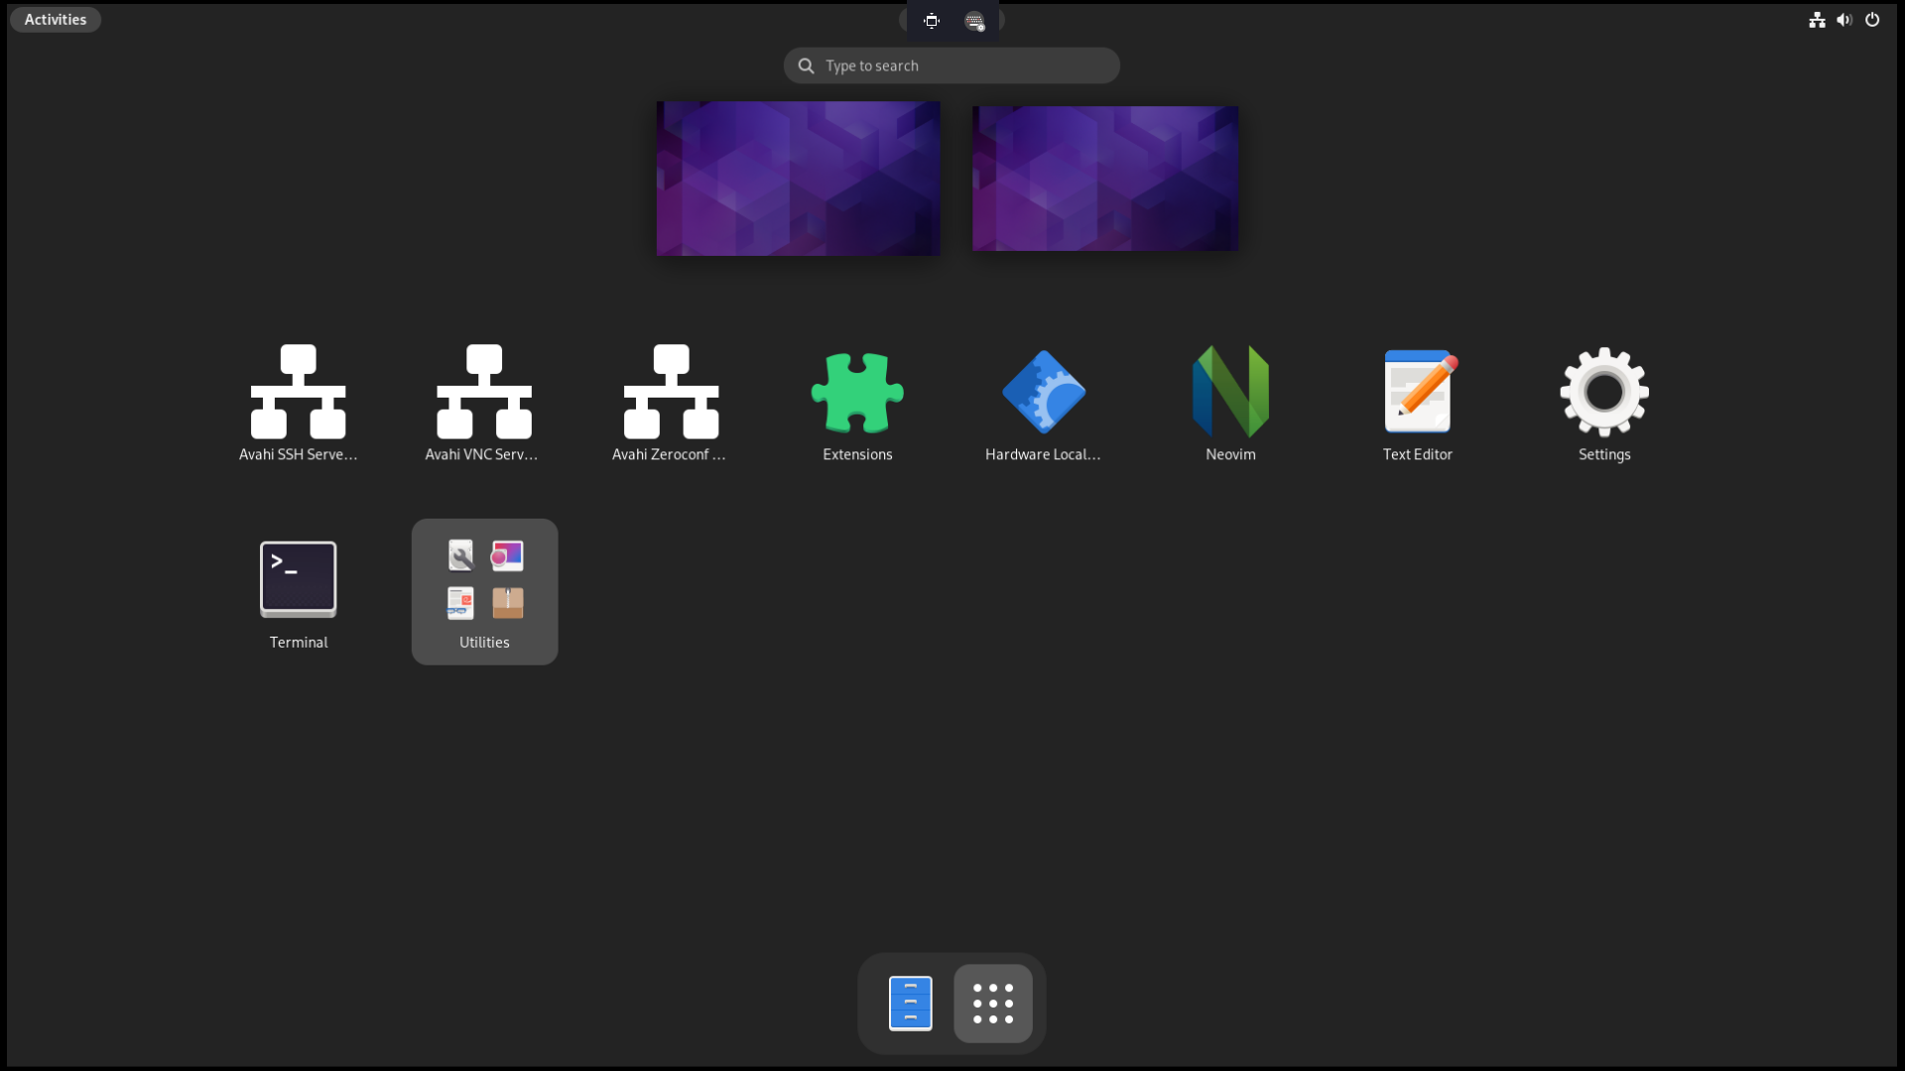
Task: Focus the Type to search field
Action: [952, 65]
